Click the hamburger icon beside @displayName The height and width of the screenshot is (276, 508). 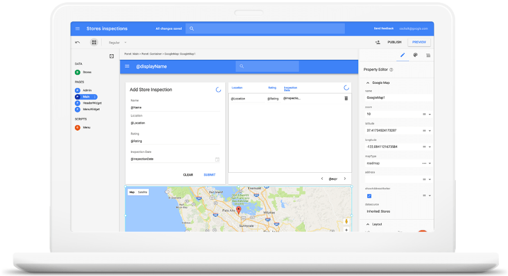[128, 67]
